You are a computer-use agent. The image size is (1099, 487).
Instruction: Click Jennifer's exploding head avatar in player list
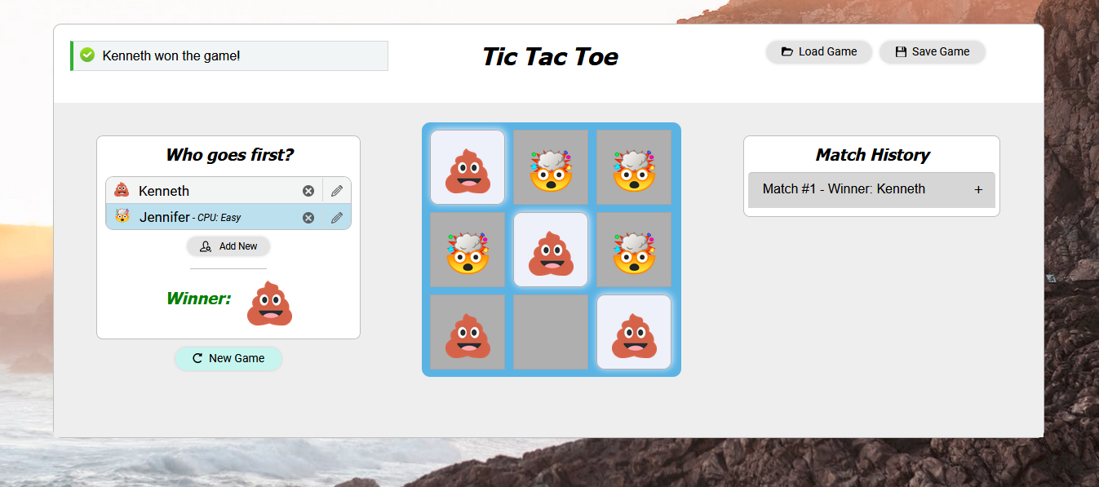tap(122, 217)
